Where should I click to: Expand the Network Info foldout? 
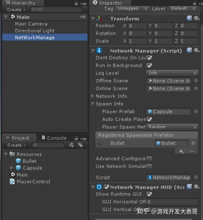[x=93, y=96]
